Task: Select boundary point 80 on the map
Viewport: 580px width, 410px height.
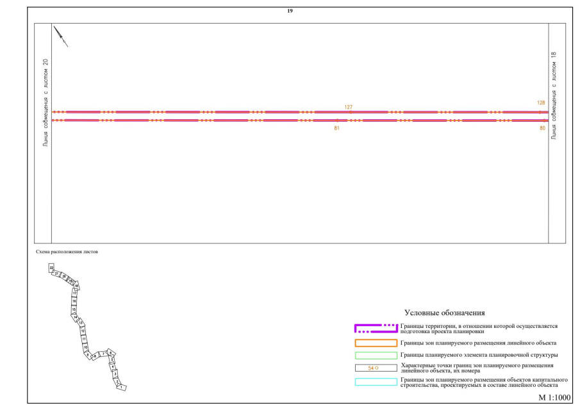Action: click(x=541, y=120)
